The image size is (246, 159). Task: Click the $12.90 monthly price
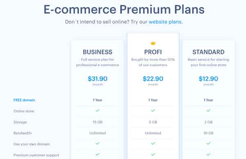click(x=208, y=78)
